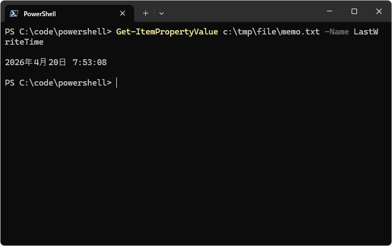Close the PowerShell tab
392x246 pixels.
tap(123, 13)
